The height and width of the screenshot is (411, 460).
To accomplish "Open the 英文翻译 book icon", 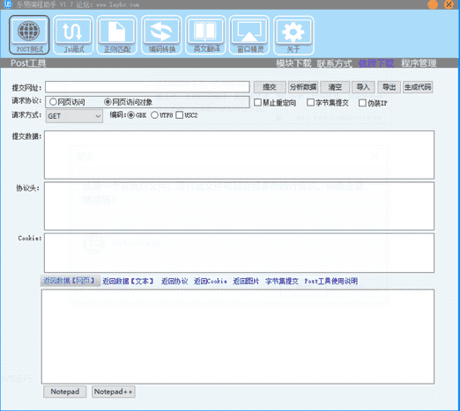I will pyautogui.click(x=205, y=35).
